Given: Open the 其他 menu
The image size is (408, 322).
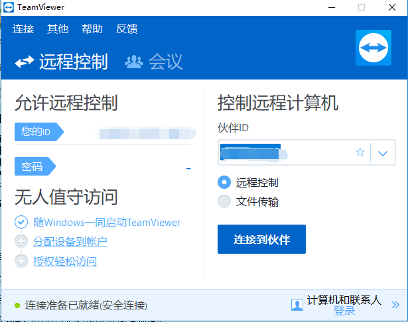Looking at the screenshot, I should [58, 28].
